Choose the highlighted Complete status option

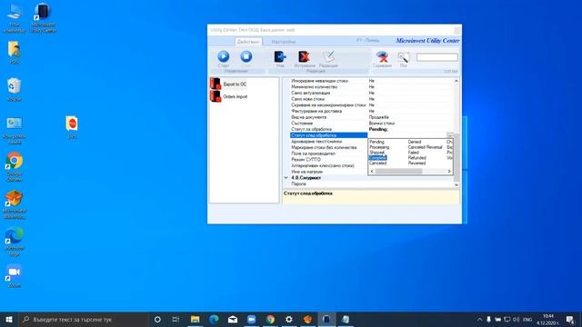(378, 157)
